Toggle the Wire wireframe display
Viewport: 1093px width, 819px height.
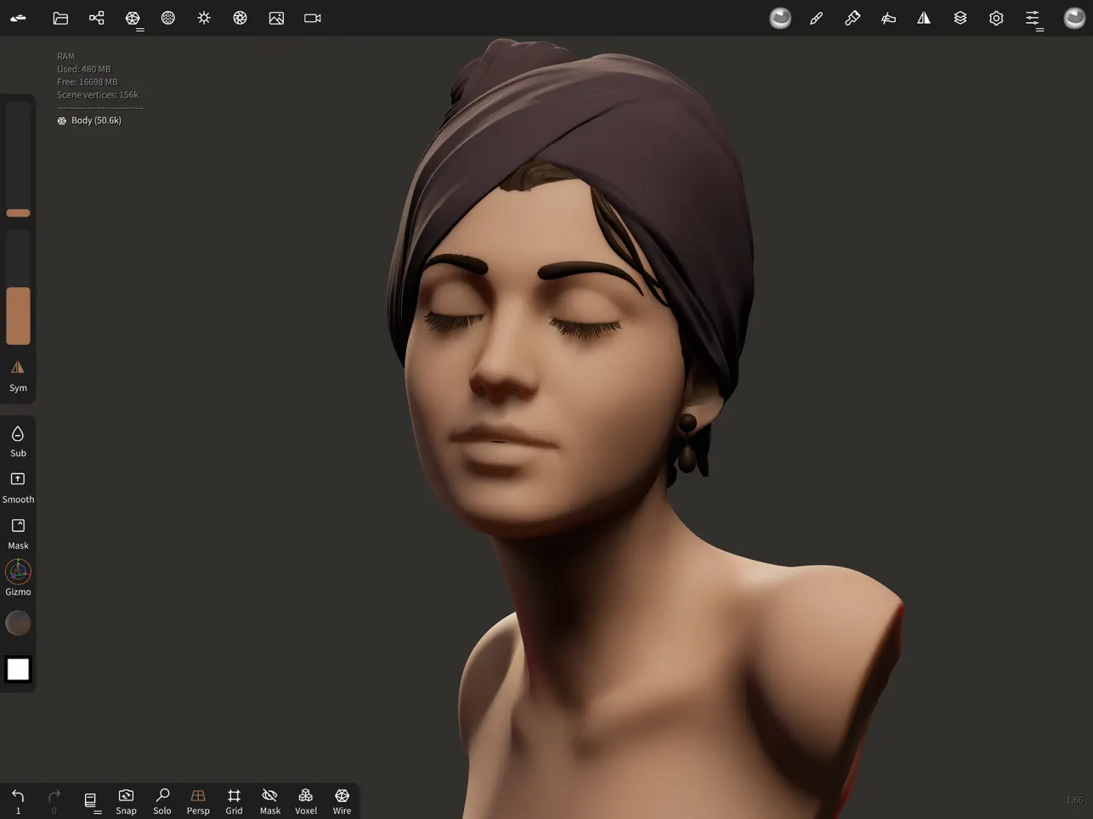pos(342,800)
